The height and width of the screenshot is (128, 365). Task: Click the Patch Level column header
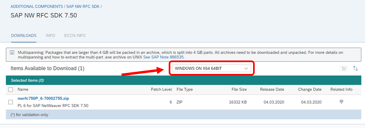[x=161, y=89]
